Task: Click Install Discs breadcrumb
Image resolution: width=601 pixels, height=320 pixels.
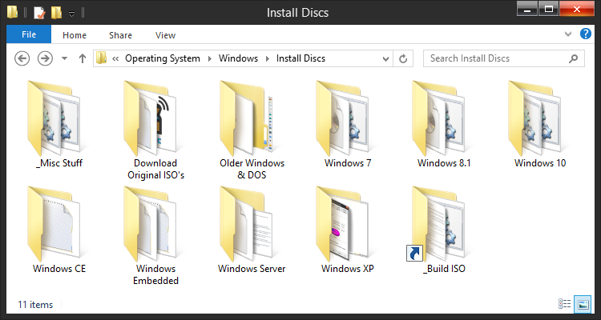Action: tap(300, 58)
